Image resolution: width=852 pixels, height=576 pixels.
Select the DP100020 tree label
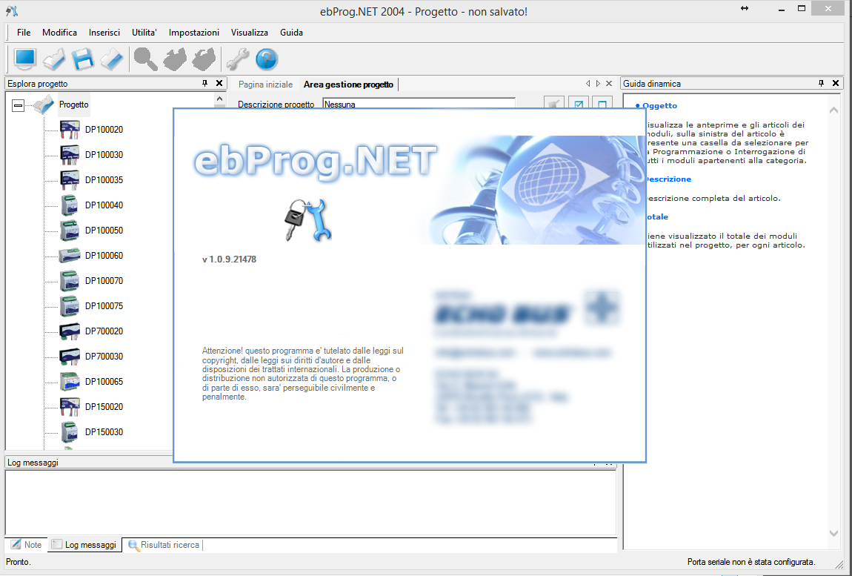click(104, 130)
